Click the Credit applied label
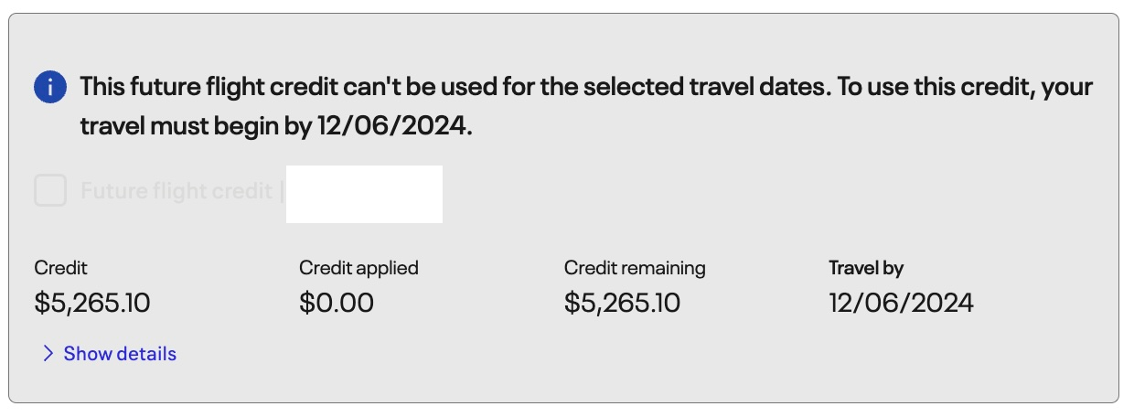This screenshot has height=417, width=1134. click(x=358, y=268)
